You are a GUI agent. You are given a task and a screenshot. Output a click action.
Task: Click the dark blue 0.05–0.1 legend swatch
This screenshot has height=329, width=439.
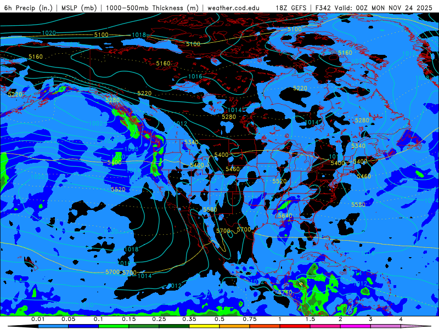(83, 326)
